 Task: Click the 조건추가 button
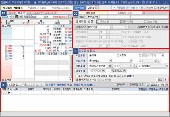(x=81, y=80)
